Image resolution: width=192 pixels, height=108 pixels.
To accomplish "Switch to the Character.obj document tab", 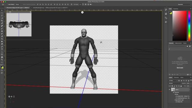I will 18,8.
